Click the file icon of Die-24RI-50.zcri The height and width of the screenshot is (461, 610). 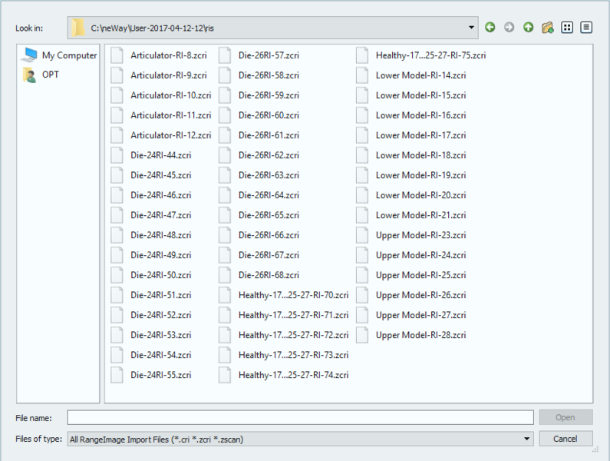[x=117, y=275]
